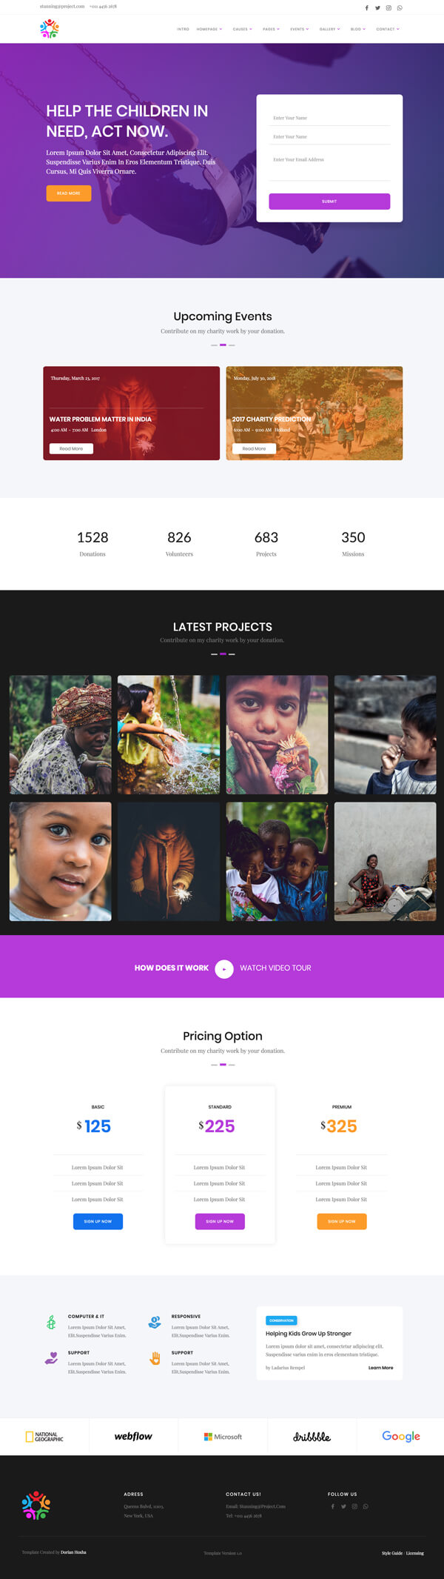Open the Gallery dropdown in navigation
Image resolution: width=444 pixels, height=1579 pixels.
330,29
